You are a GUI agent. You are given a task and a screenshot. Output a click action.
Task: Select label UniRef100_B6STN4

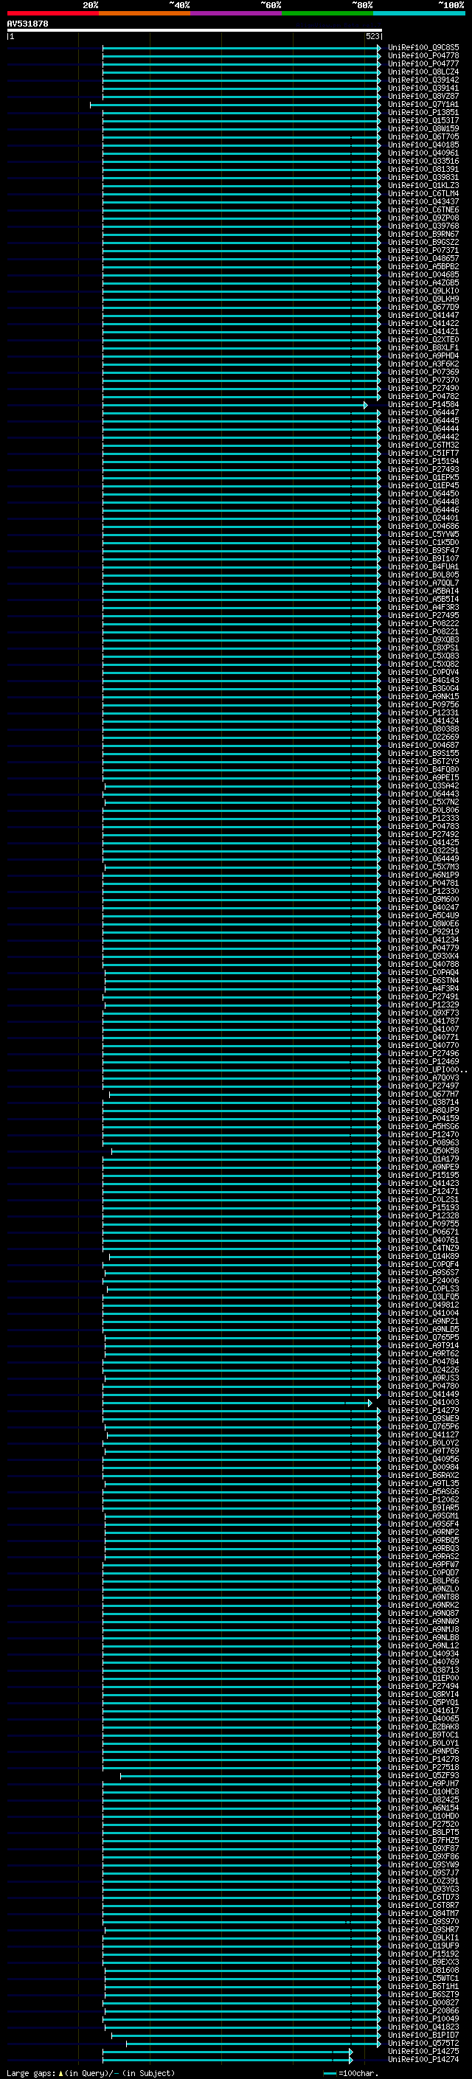coord(423,981)
